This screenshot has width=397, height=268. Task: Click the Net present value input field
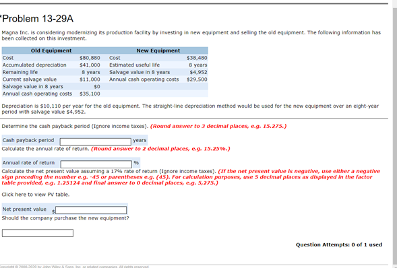[x=91, y=210]
